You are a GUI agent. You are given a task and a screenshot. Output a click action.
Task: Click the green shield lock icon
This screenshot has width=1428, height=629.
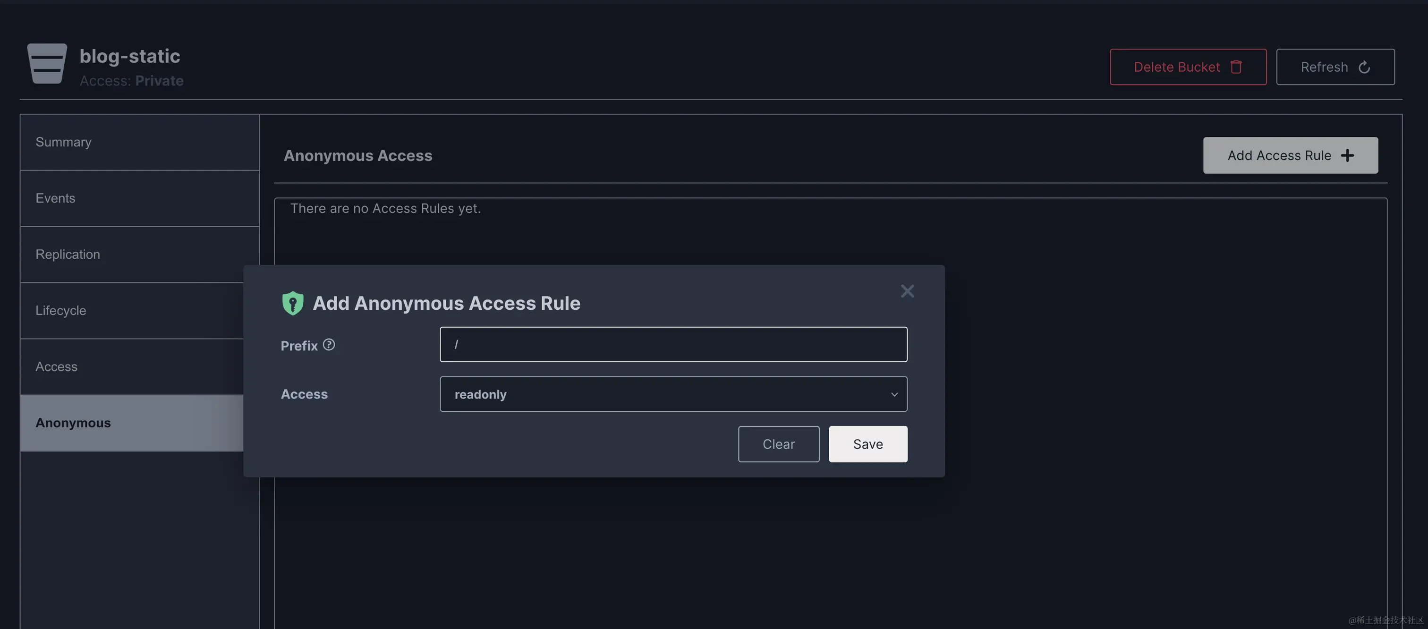pyautogui.click(x=293, y=303)
